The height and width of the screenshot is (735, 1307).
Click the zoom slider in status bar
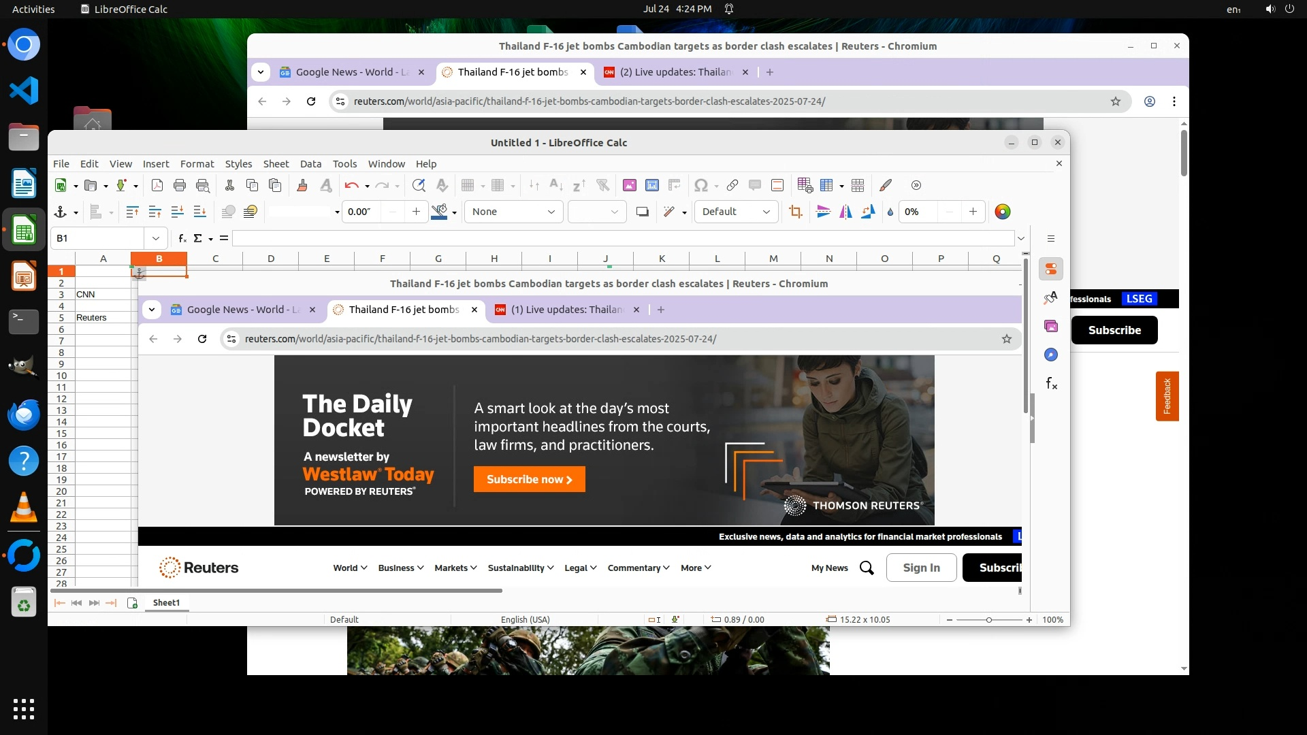[988, 619]
